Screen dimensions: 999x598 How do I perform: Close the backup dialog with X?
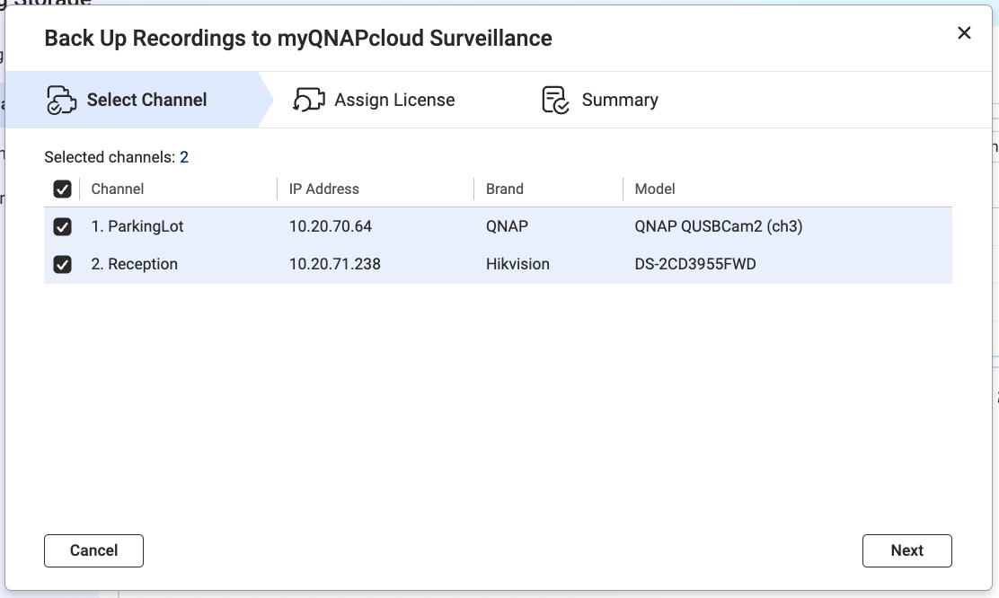pos(964,33)
